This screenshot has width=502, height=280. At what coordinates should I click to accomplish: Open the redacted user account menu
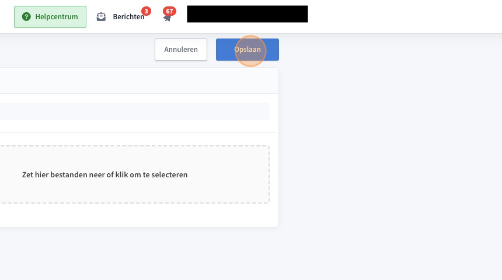[x=247, y=14]
